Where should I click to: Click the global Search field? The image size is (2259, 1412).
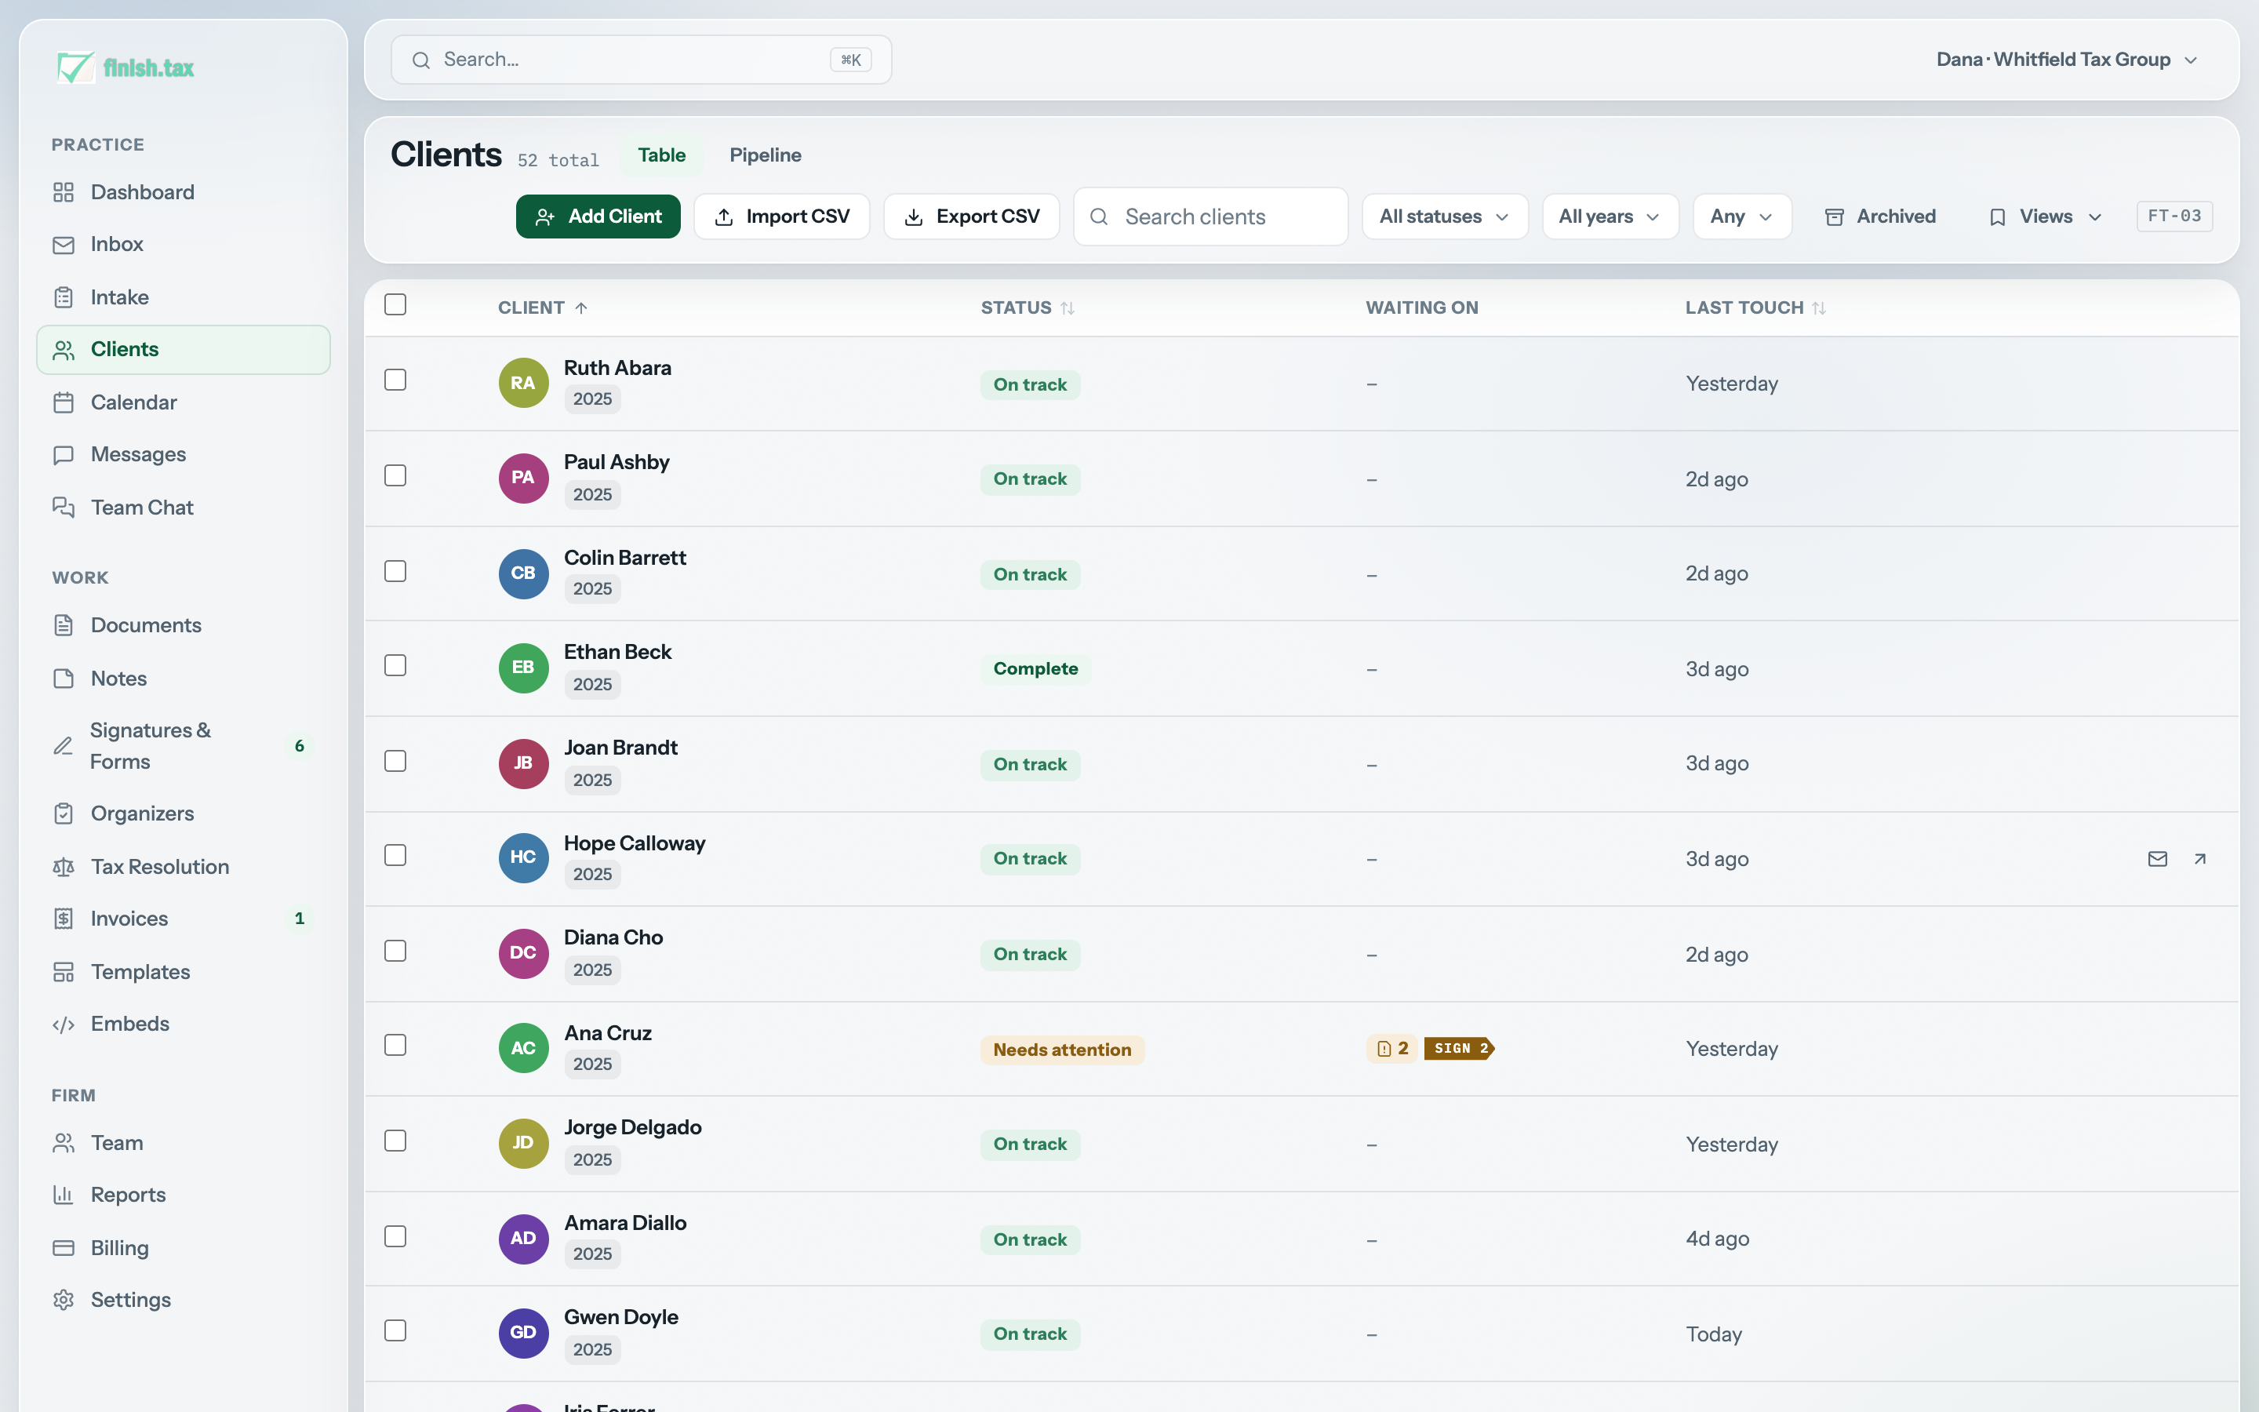click(642, 60)
